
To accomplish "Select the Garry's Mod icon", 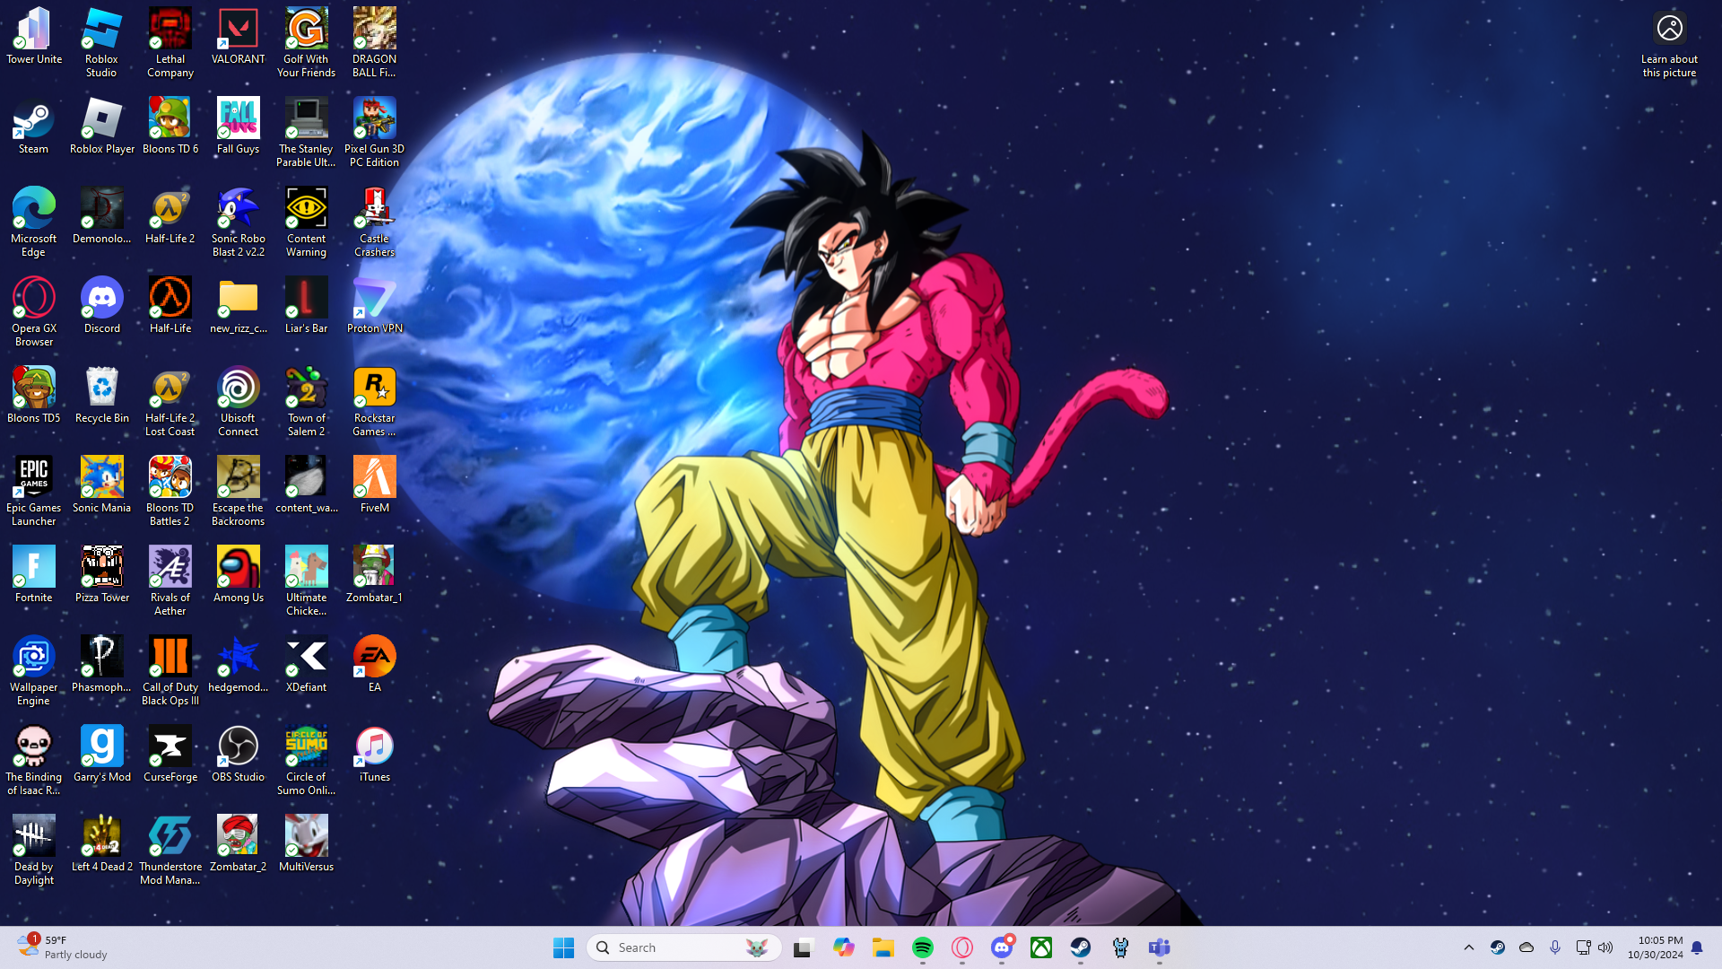I will point(101,755).
